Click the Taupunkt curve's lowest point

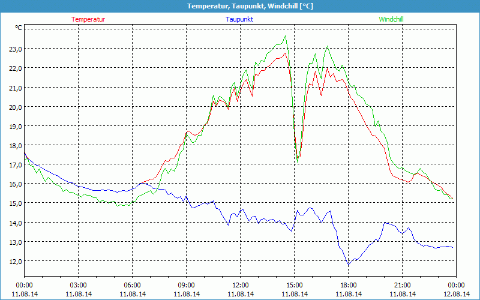(348, 265)
